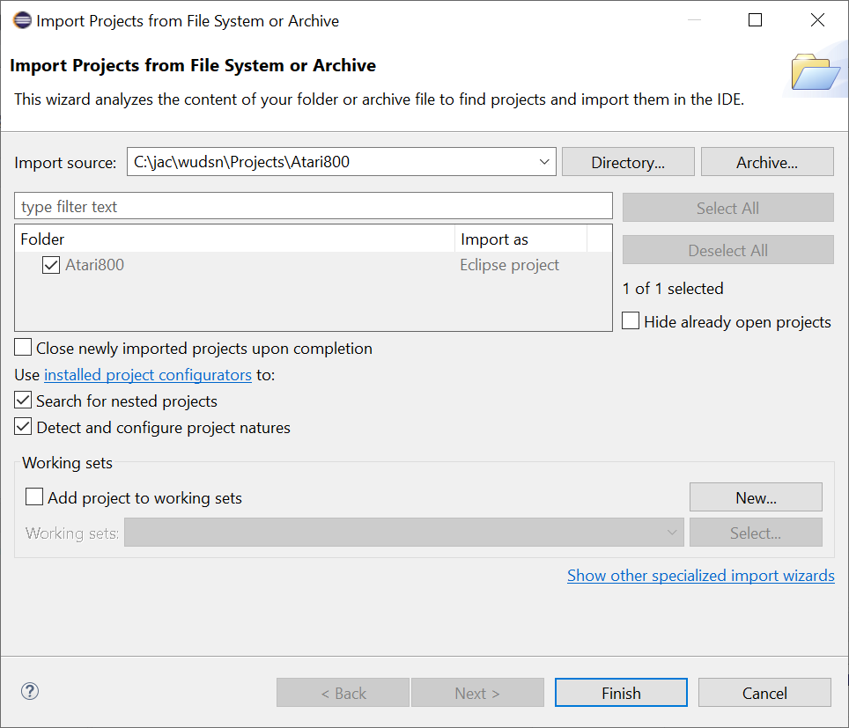Open the Working sets combo box

(404, 533)
